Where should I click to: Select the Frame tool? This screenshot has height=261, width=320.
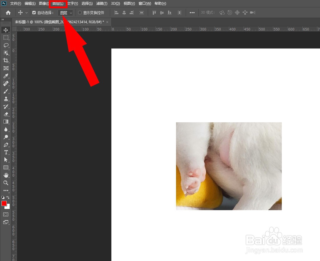pos(6,68)
